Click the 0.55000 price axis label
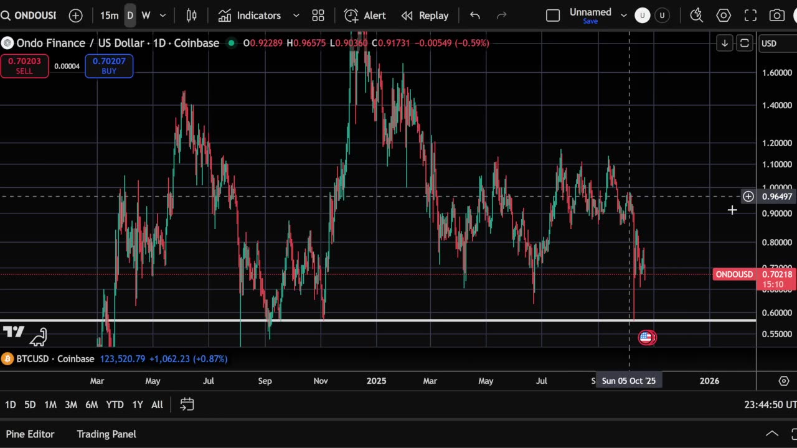 click(x=777, y=334)
